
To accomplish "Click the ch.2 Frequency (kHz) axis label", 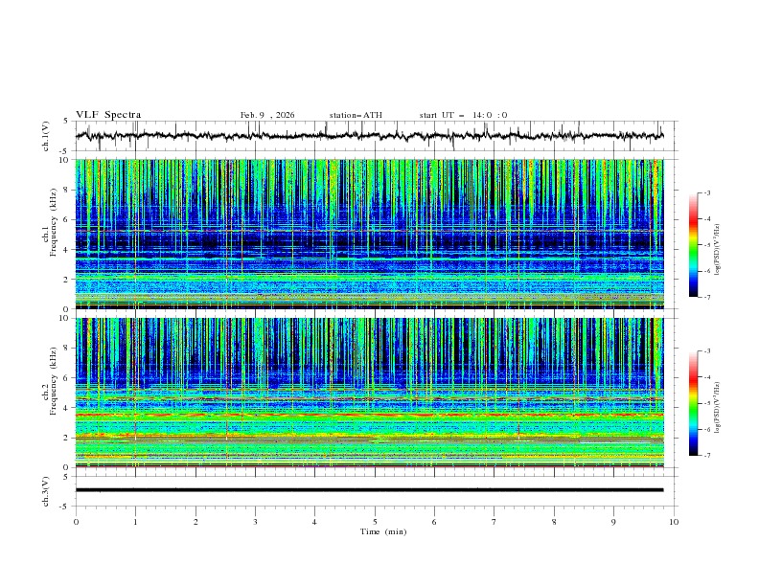I will click(x=54, y=381).
